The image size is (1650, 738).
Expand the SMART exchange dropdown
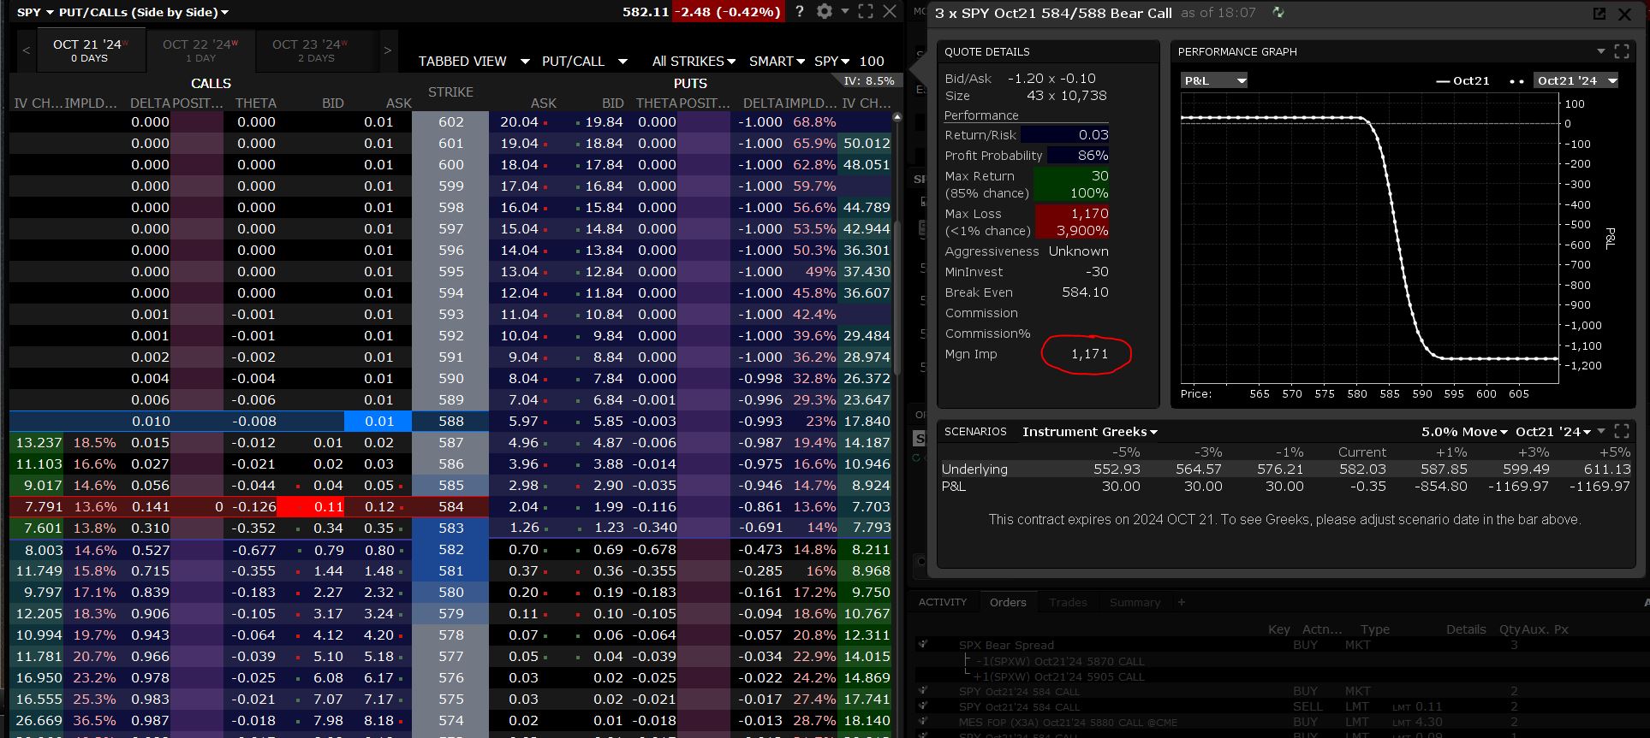777,61
